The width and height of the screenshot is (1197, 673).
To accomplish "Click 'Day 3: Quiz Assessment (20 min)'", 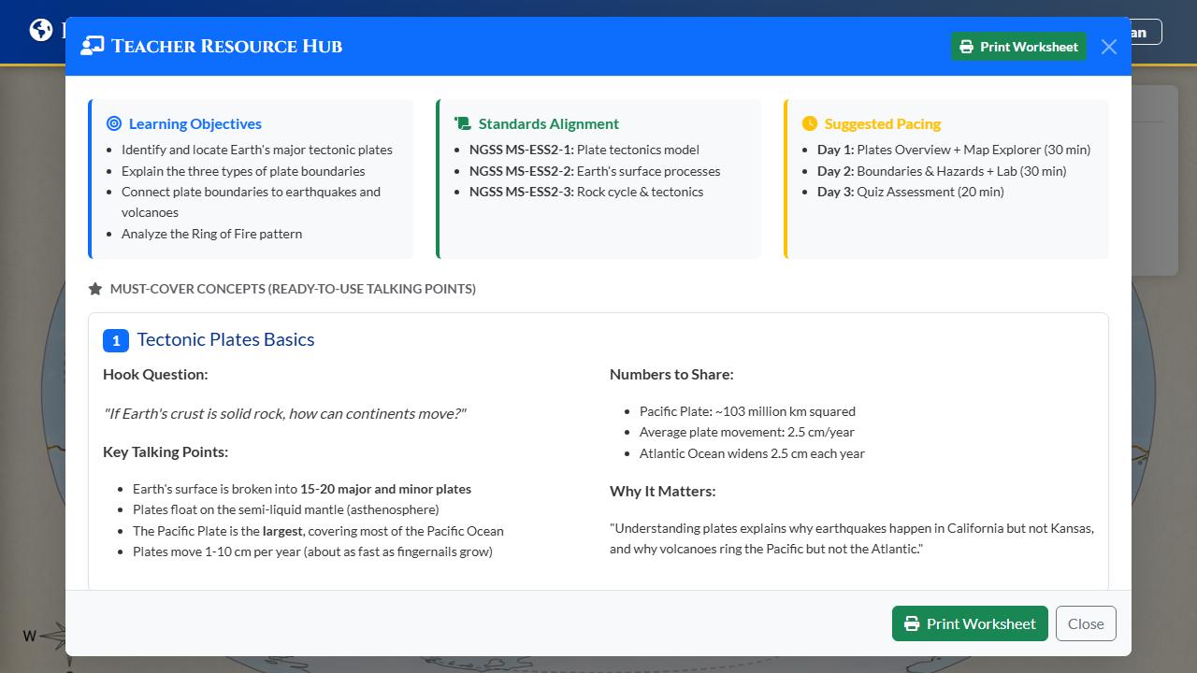I will (911, 192).
